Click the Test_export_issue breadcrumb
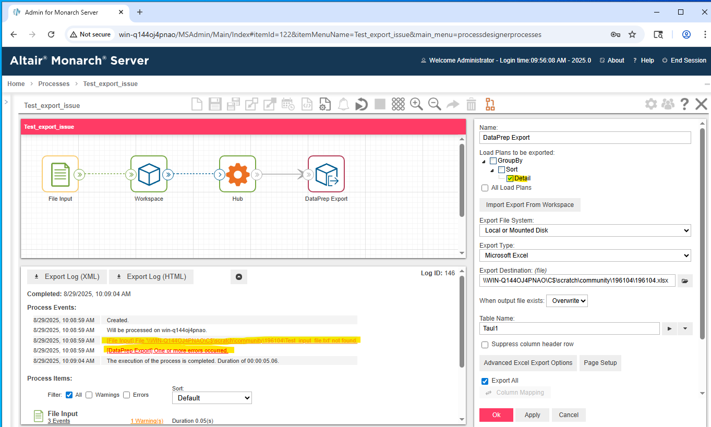The height and width of the screenshot is (427, 711). point(111,83)
